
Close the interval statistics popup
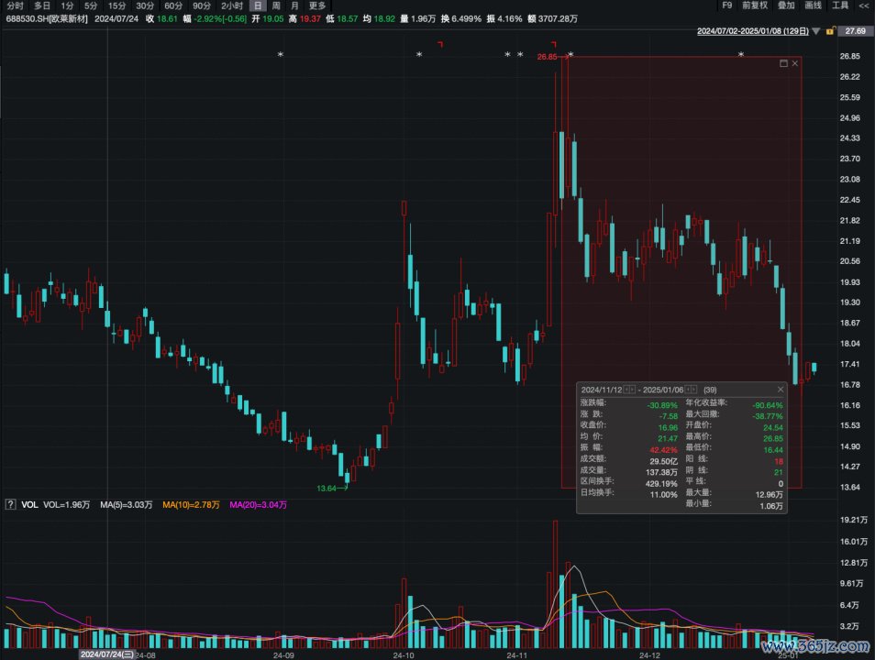coord(781,390)
